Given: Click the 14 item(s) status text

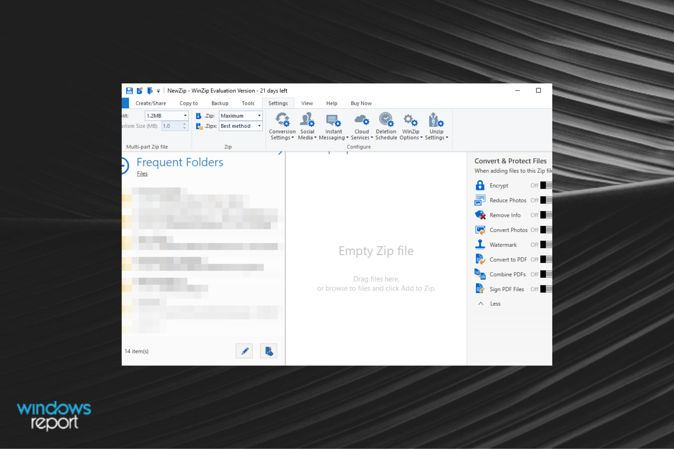Looking at the screenshot, I should (x=137, y=351).
